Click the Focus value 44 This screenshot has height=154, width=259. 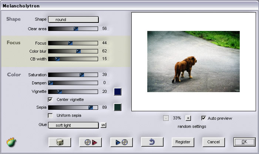(x=104, y=43)
